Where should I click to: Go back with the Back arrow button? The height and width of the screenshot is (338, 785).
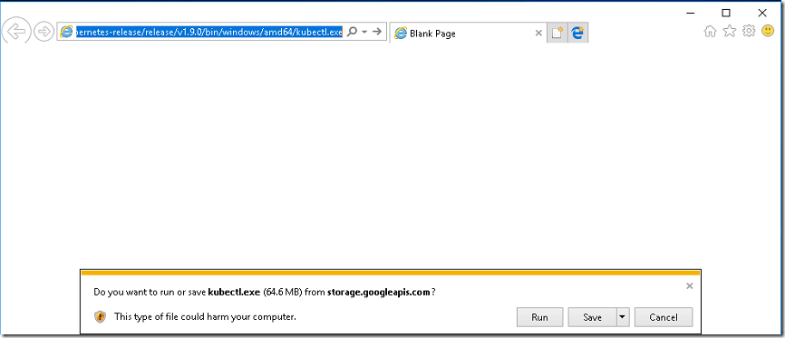(16, 32)
